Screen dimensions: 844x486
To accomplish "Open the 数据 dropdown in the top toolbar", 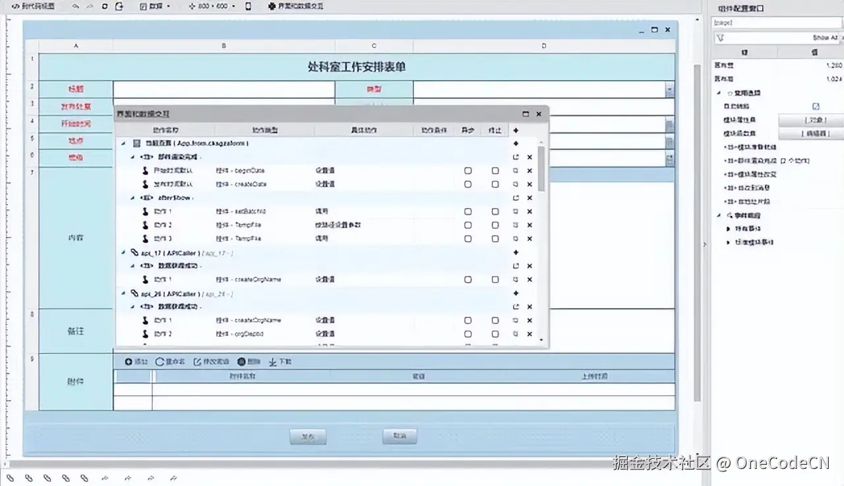I will (155, 7).
